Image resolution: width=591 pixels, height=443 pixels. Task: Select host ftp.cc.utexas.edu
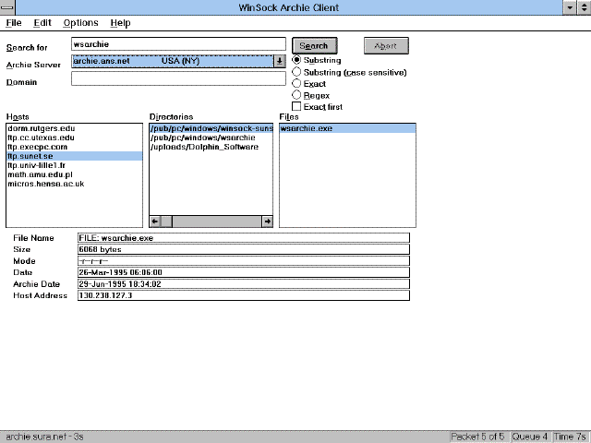tap(74, 138)
